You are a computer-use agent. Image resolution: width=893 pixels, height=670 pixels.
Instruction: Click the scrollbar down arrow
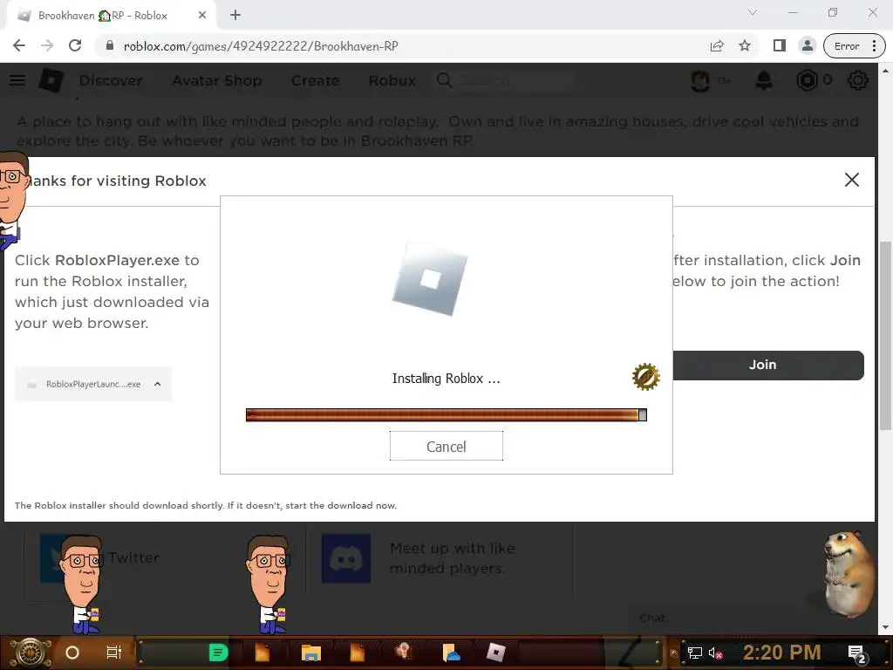pos(885,628)
